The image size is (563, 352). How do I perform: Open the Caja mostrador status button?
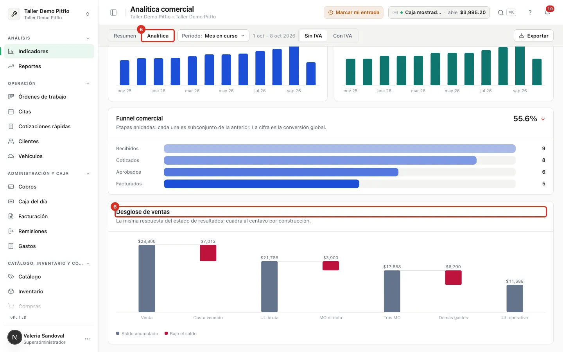coord(439,13)
